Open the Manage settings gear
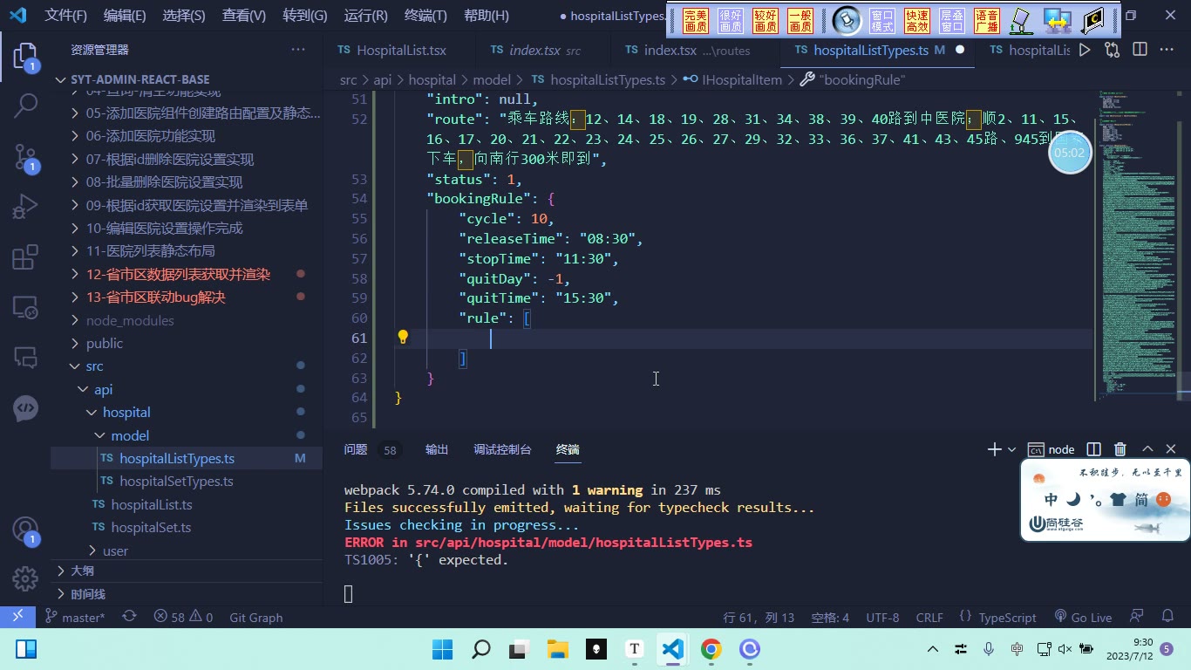This screenshot has width=1191, height=670. [x=25, y=578]
